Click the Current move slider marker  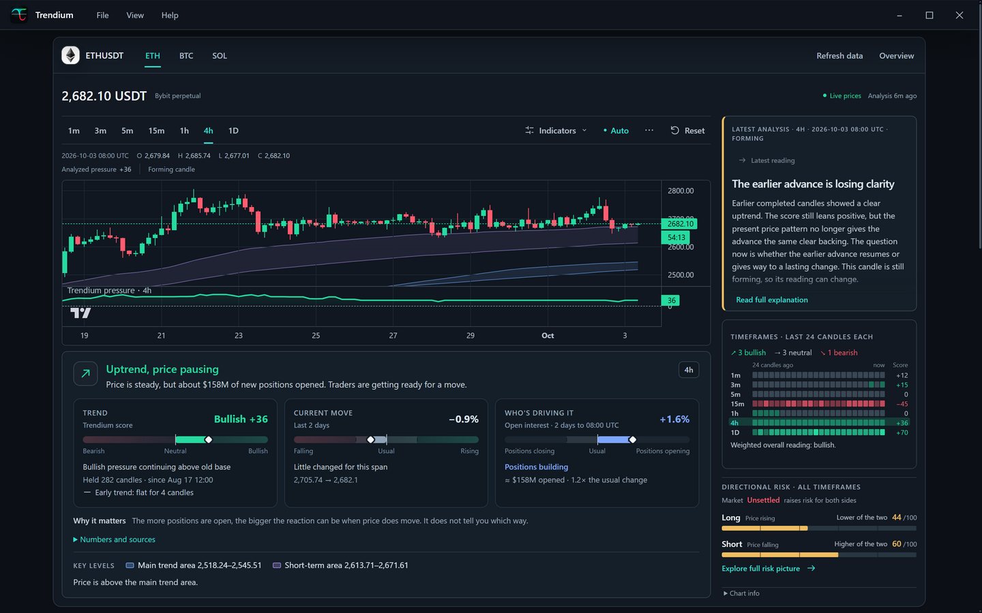(x=371, y=439)
